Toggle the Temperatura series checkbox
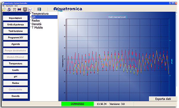Viewport: 179px width, 108px height. [31, 13]
